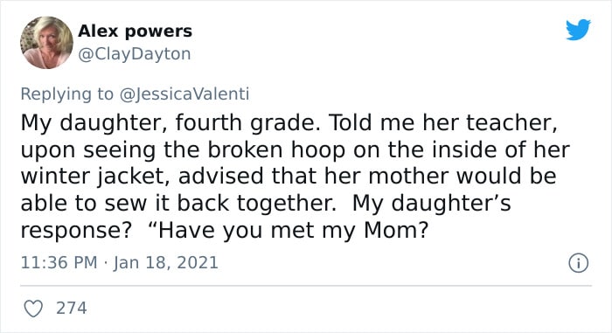Click the word "response?" in the tweet

click(76, 231)
